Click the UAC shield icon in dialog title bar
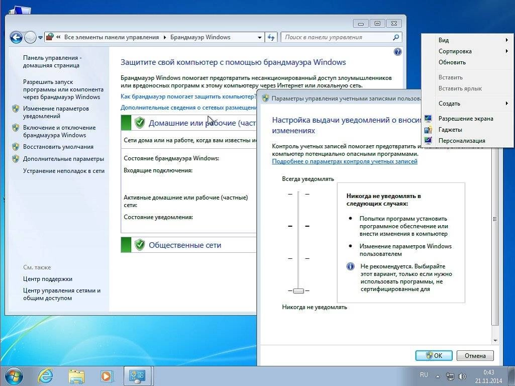Image resolution: width=515 pixels, height=386 pixels. (x=265, y=98)
